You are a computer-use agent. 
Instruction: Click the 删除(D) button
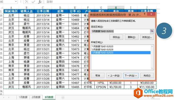(132, 37)
